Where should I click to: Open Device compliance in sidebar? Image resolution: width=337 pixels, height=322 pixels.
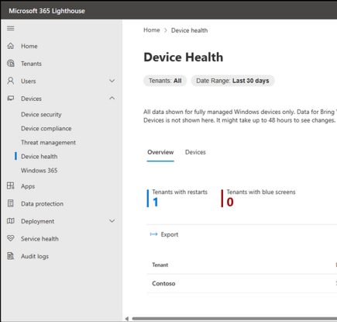point(46,129)
